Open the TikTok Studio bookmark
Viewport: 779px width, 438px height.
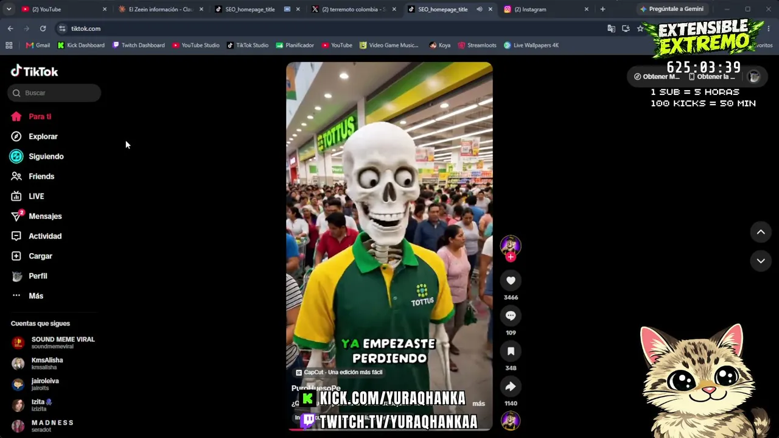[x=248, y=45]
